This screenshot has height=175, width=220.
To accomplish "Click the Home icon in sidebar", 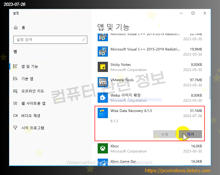I will (16, 28).
